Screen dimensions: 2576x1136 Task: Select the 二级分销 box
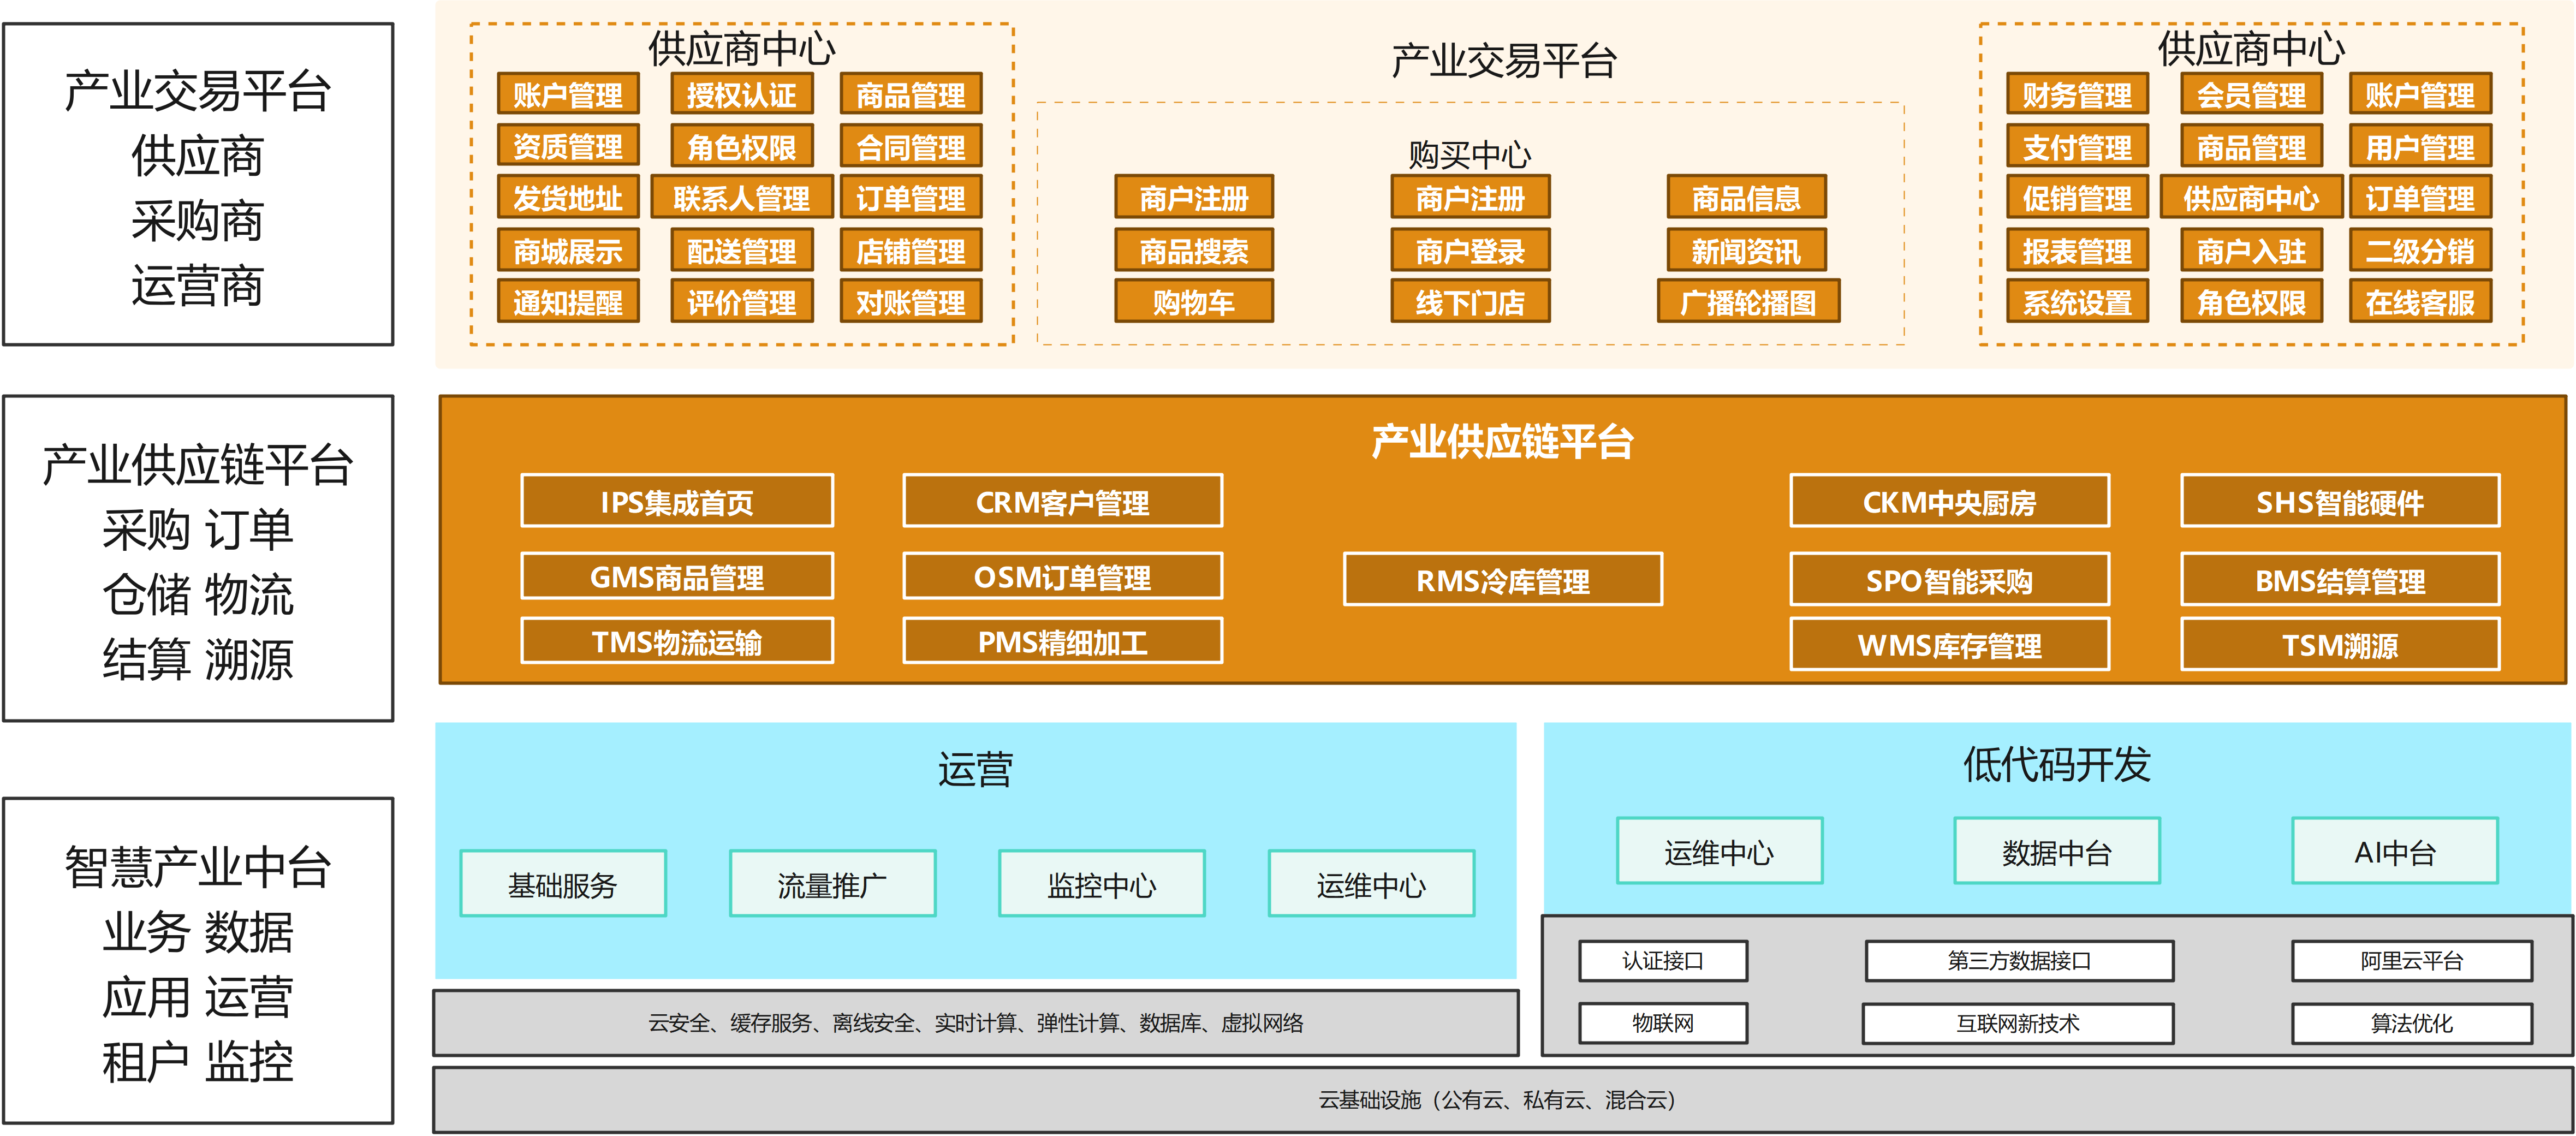[x=2420, y=250]
